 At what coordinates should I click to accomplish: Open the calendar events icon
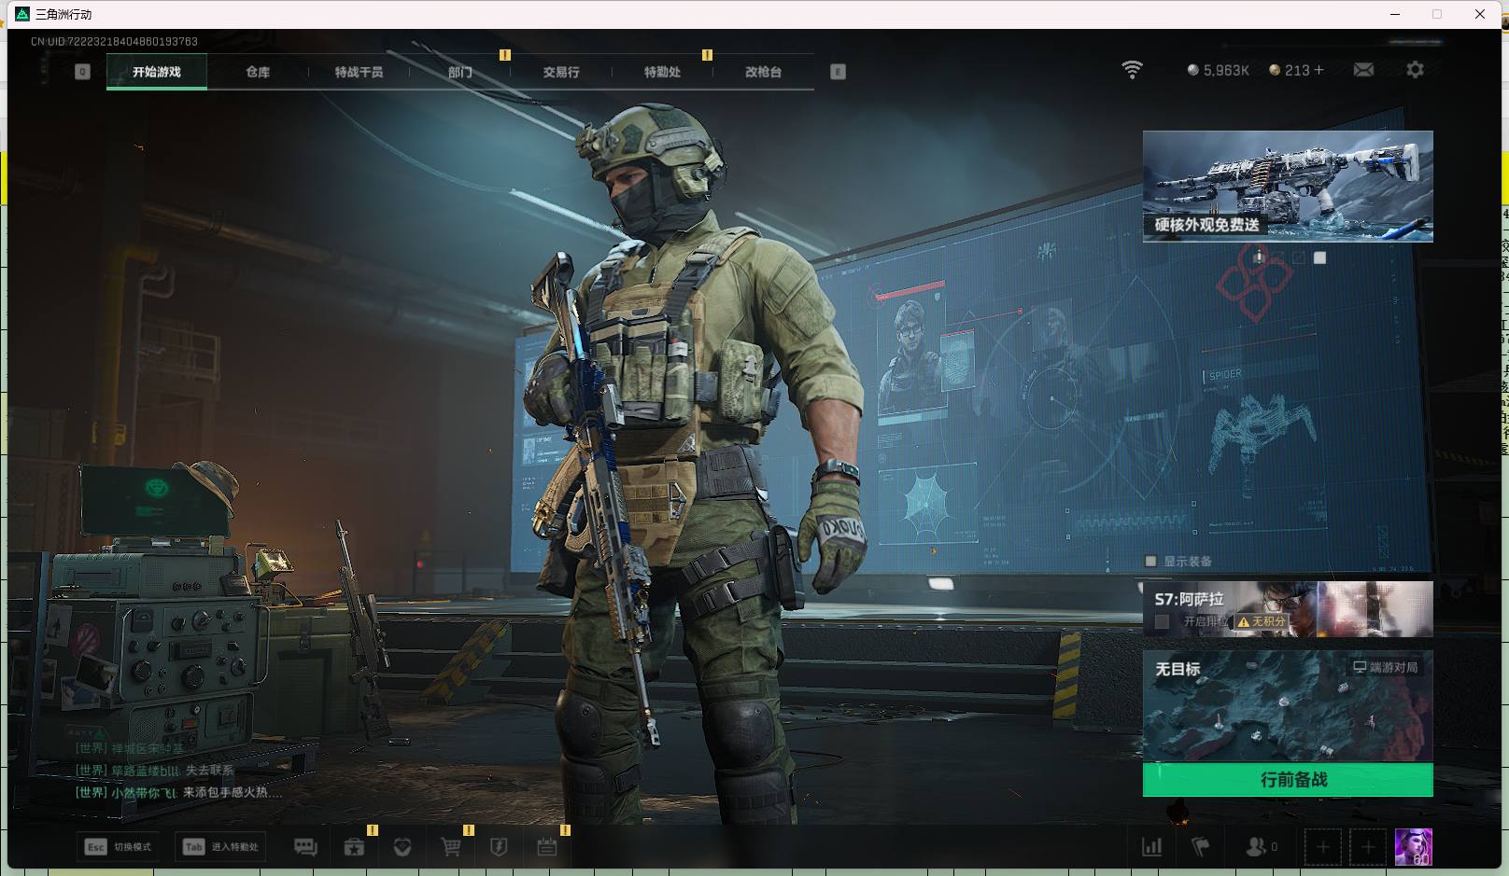(x=547, y=847)
